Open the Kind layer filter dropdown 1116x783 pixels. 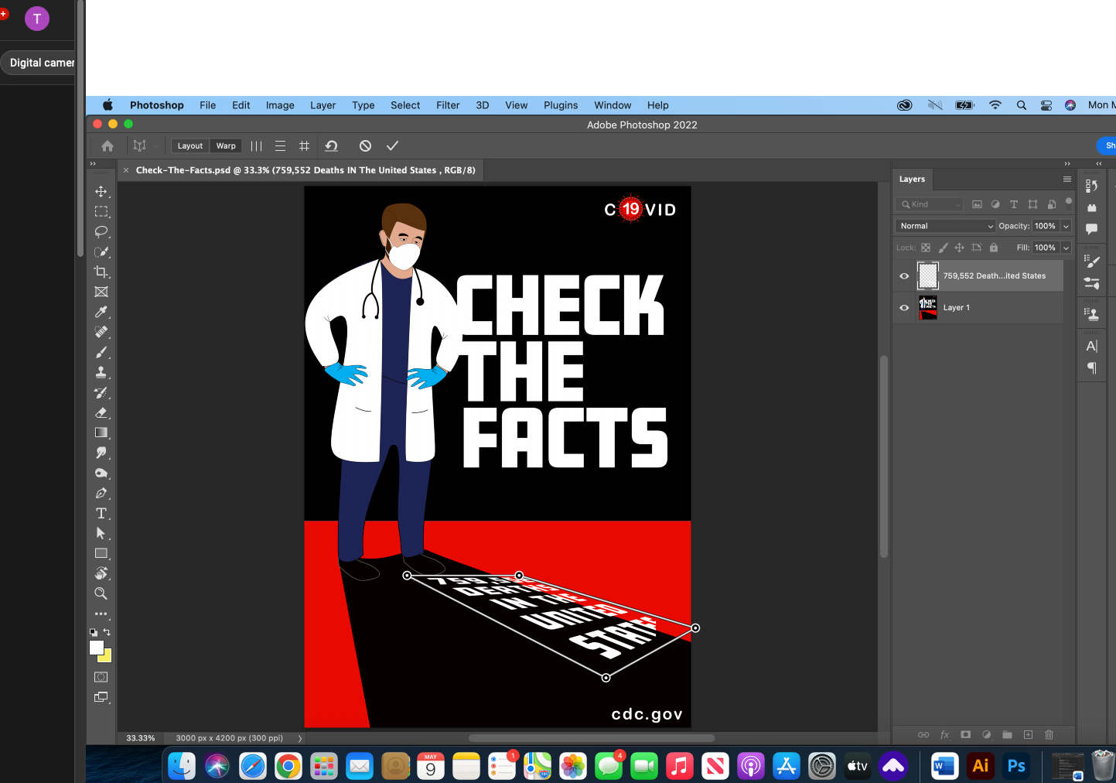(929, 204)
